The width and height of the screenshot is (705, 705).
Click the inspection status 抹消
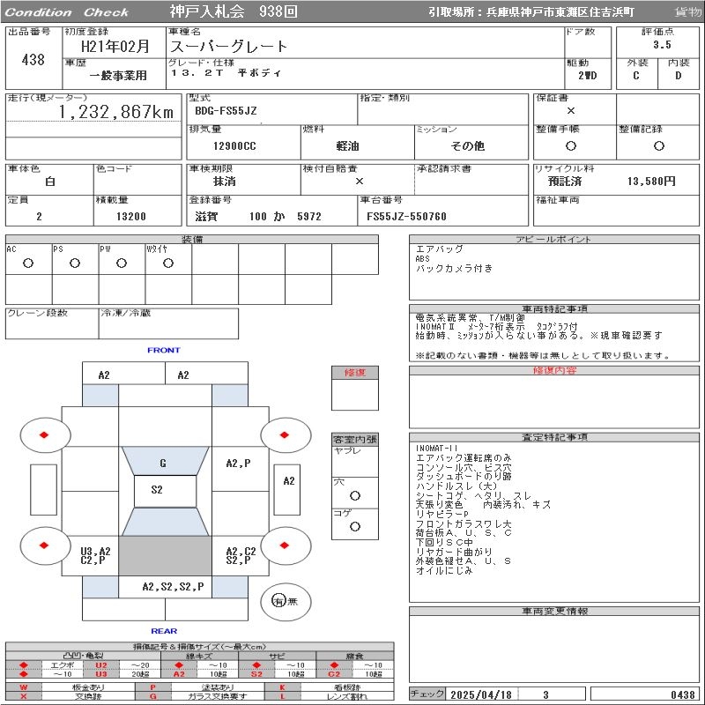coord(225,182)
